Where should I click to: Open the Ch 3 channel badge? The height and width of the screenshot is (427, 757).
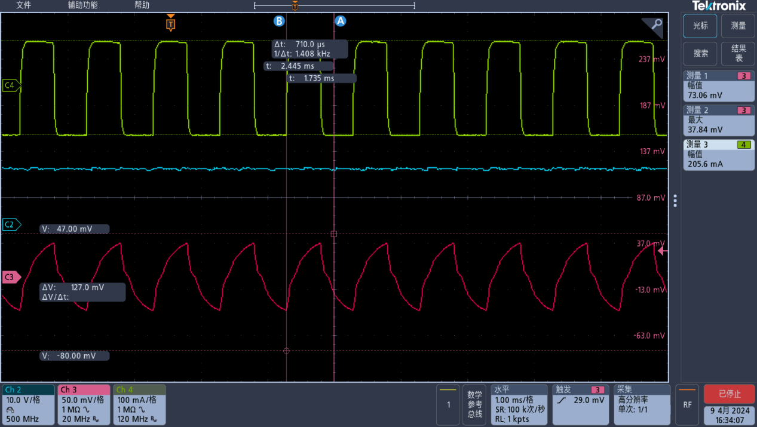pos(84,404)
